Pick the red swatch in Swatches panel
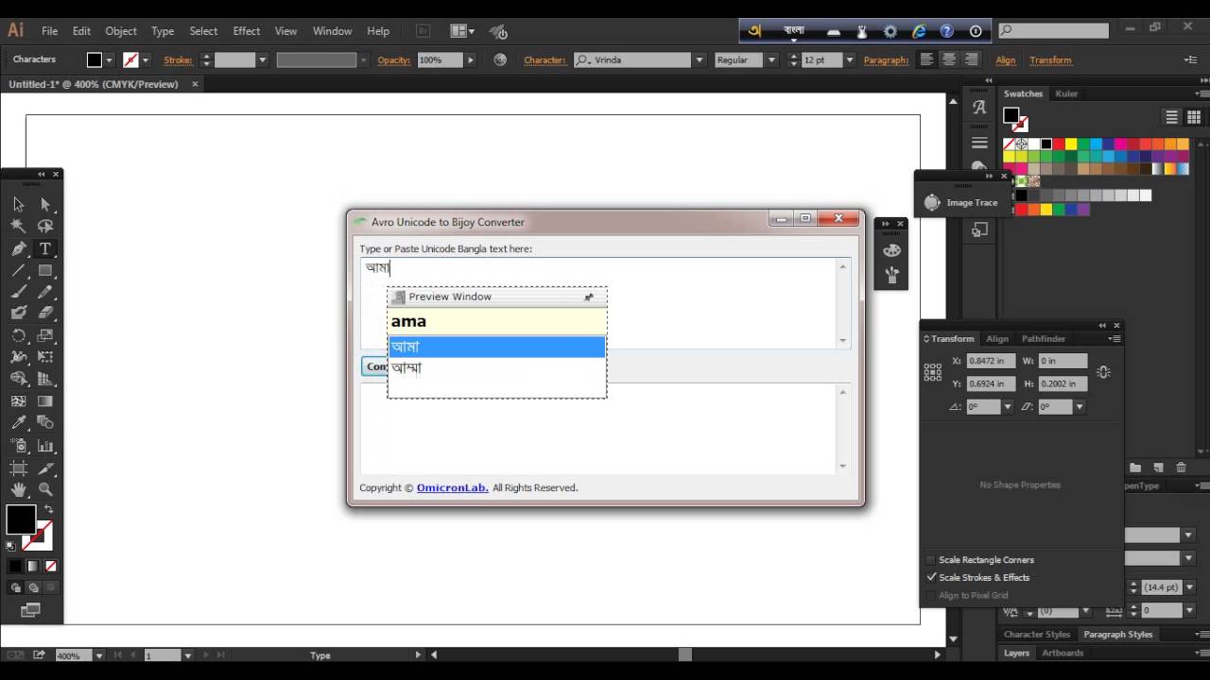Screen dimensions: 1210x680 pos(1059,144)
